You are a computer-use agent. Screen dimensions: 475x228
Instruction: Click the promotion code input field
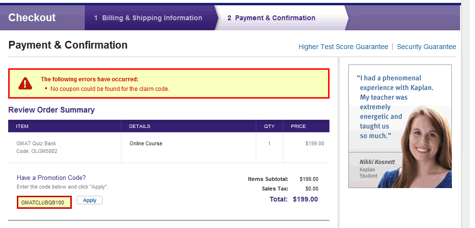[44, 203]
